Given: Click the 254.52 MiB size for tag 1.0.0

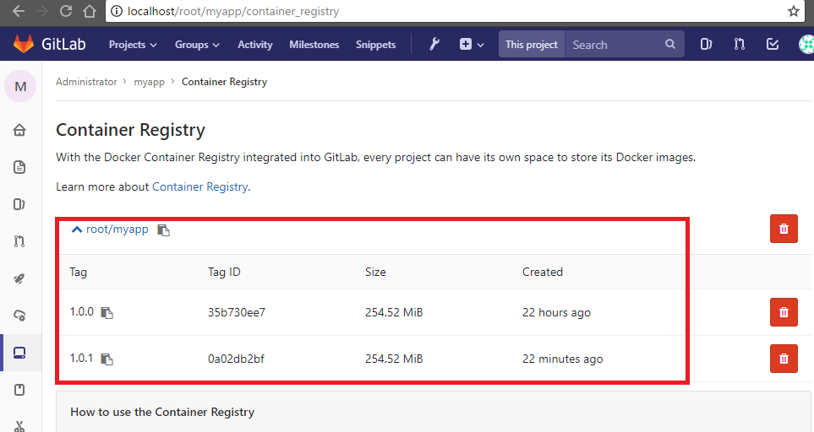Looking at the screenshot, I should [x=394, y=312].
